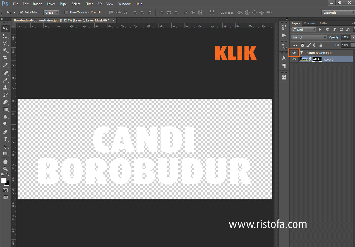Open the Kind filter dropdown in Layers panel

point(303,29)
